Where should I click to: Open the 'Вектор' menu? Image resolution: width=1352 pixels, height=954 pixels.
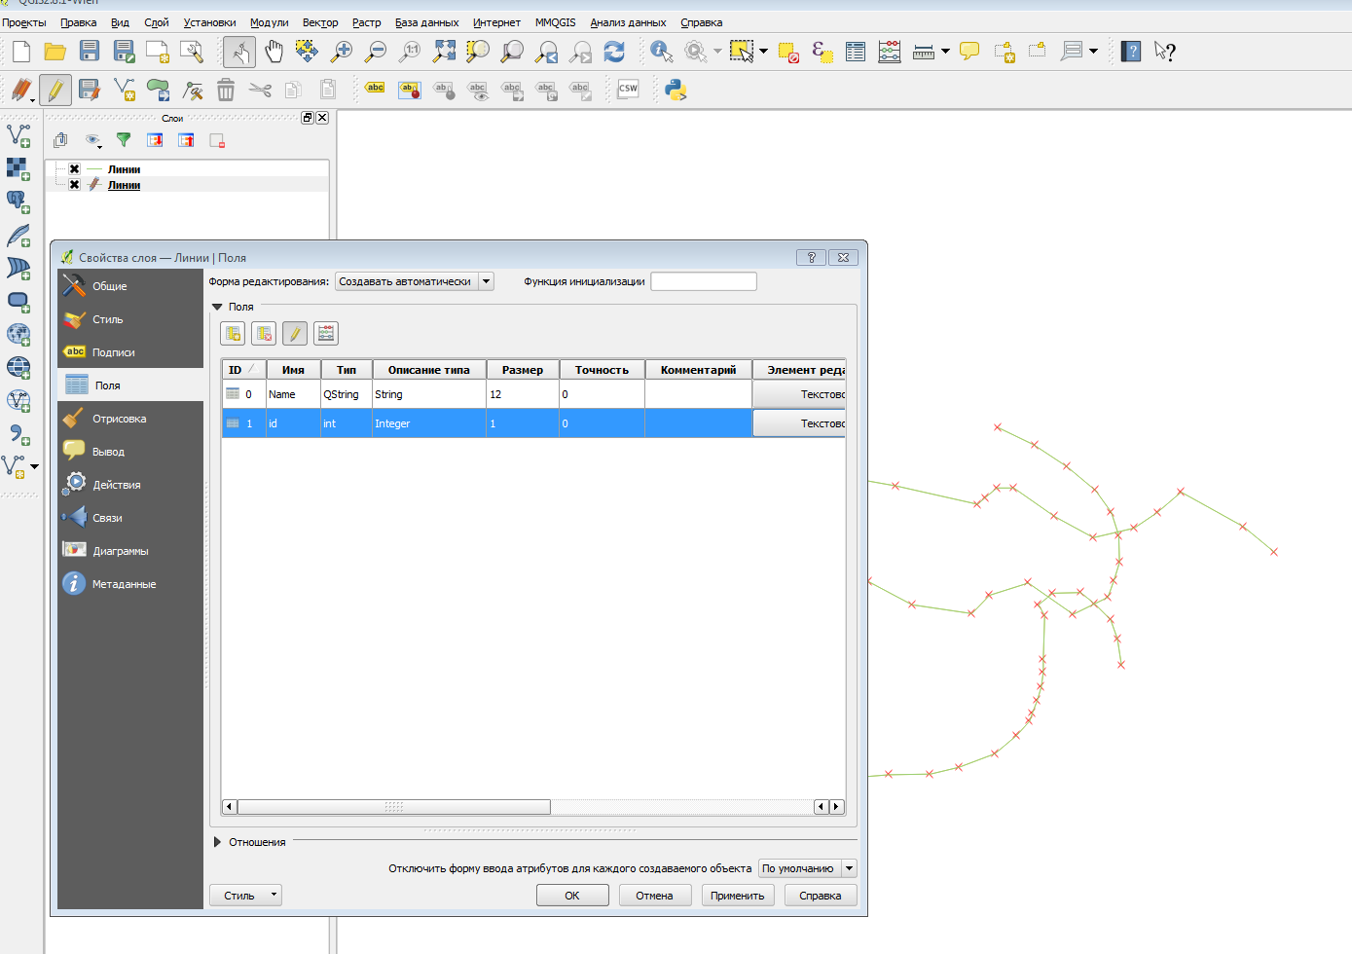[320, 22]
